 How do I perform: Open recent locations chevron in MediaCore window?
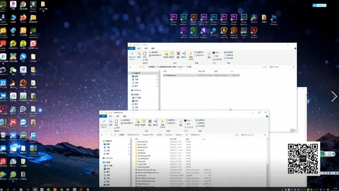click(109, 134)
